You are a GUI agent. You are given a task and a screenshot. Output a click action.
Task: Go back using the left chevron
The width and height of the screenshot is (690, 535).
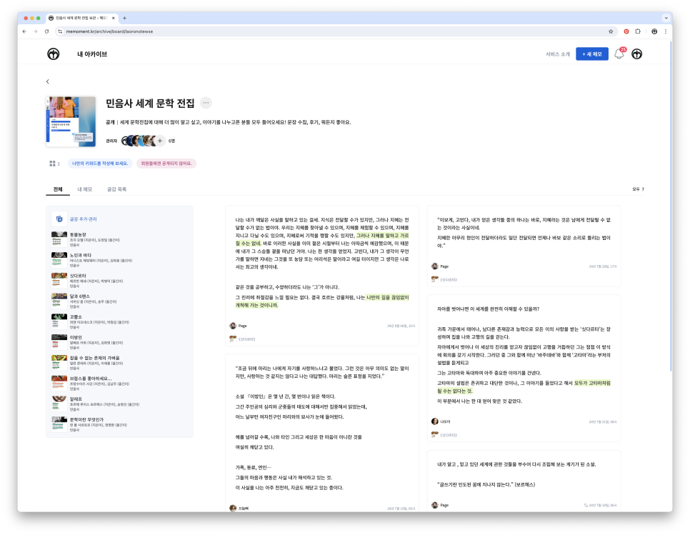(48, 81)
